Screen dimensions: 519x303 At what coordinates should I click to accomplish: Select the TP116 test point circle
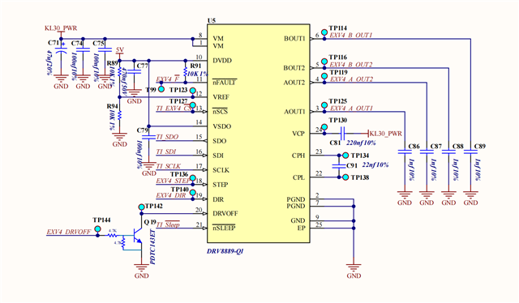click(324, 62)
